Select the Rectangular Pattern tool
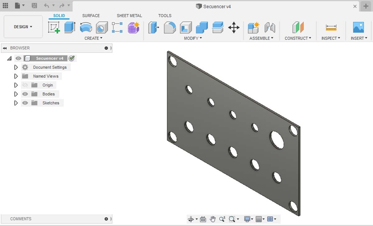The height and width of the screenshot is (226, 373). pos(117,27)
